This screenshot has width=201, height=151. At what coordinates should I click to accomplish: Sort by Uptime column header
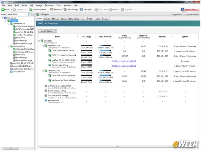(185, 36)
